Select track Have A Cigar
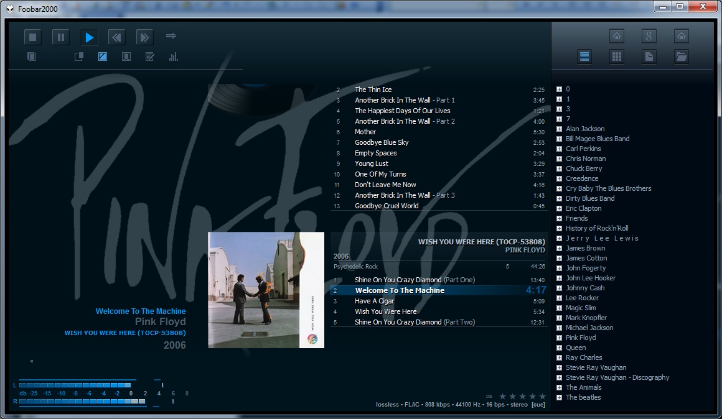Screen dimensions: 722x419 [x=439, y=301]
